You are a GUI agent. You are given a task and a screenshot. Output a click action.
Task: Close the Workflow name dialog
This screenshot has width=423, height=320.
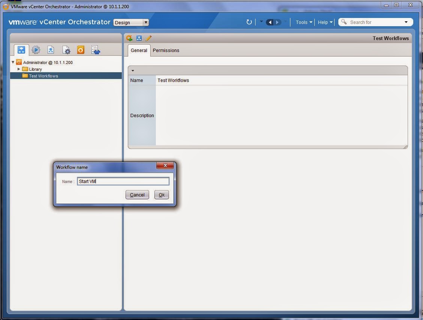[165, 165]
